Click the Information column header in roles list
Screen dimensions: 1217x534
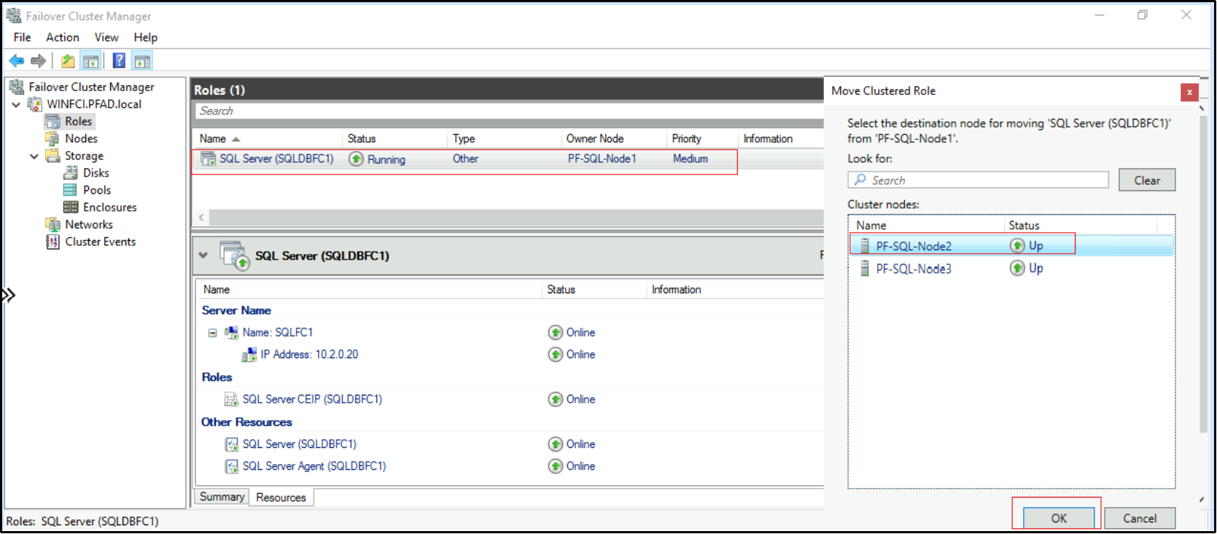781,139
